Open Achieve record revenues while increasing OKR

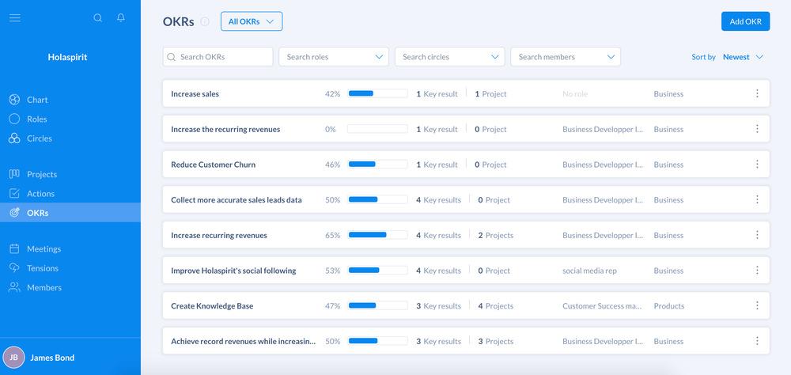(243, 341)
